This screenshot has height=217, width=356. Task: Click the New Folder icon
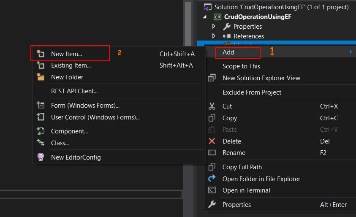(41, 77)
